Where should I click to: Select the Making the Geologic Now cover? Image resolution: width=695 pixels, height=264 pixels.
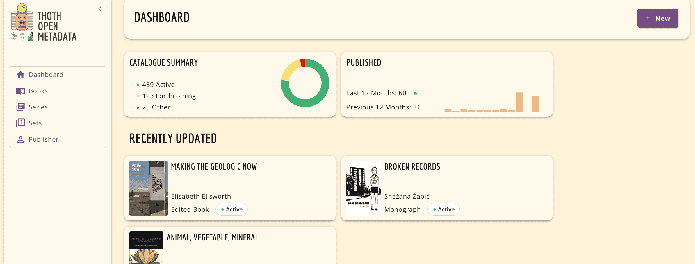click(x=149, y=188)
